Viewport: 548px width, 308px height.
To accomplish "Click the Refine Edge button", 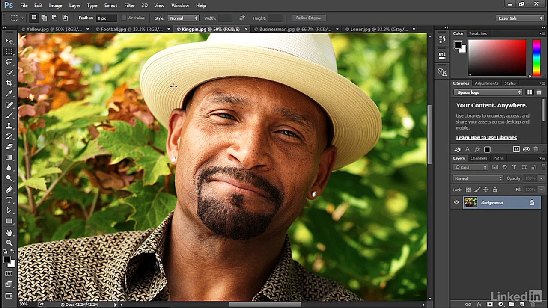I will pyautogui.click(x=308, y=18).
